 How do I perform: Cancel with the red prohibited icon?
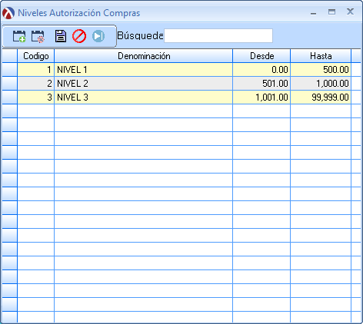79,36
